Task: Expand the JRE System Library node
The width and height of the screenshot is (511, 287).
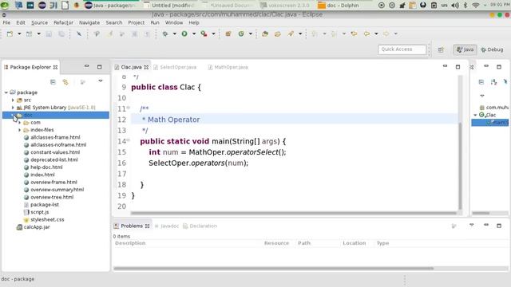Action: point(13,108)
